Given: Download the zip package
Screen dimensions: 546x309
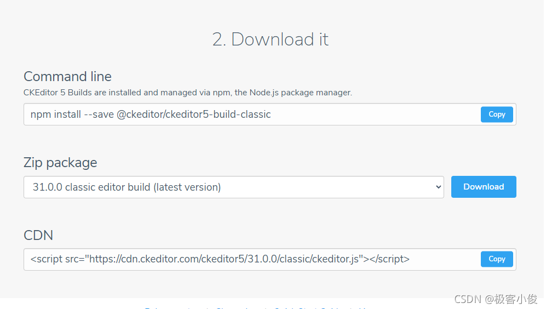Looking at the screenshot, I should click(x=484, y=187).
